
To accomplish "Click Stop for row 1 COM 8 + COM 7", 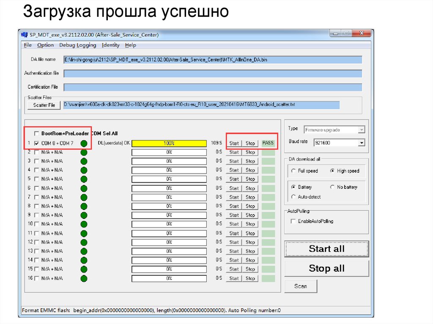I will pos(250,143).
